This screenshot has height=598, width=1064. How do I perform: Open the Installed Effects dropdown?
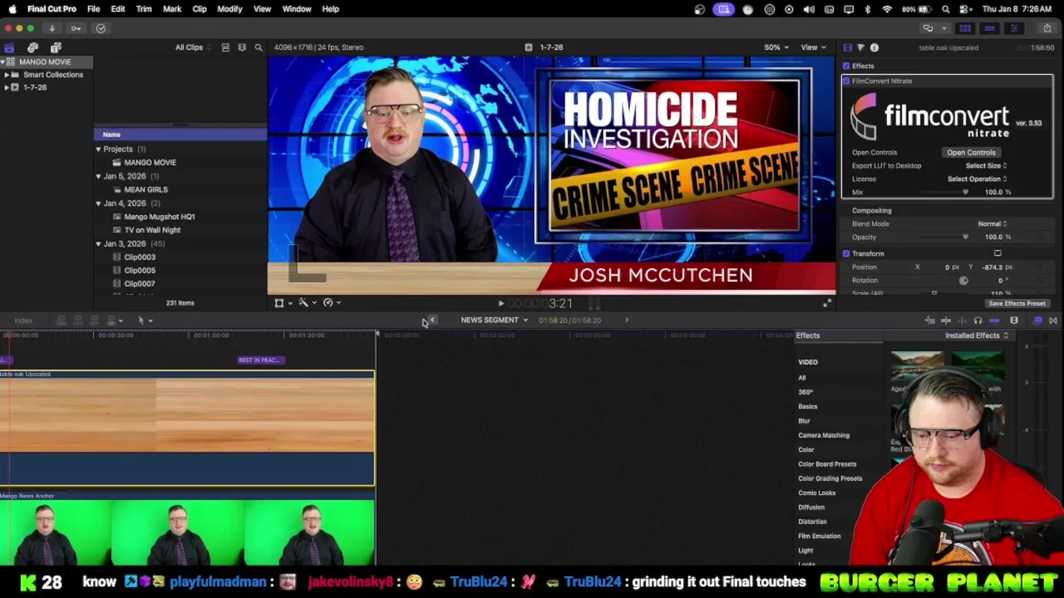coord(977,336)
